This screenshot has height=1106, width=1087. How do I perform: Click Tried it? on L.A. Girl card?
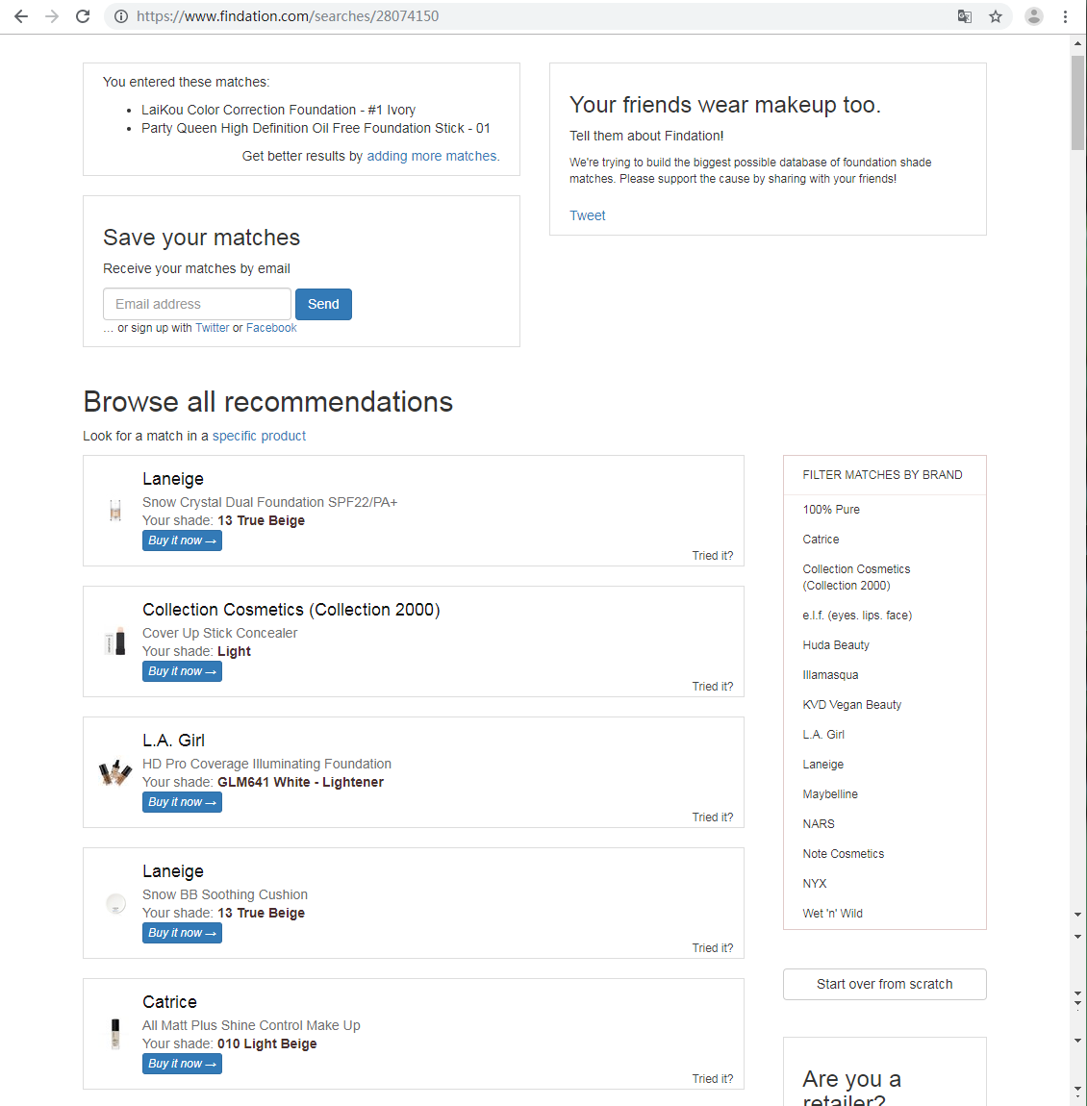click(x=713, y=817)
